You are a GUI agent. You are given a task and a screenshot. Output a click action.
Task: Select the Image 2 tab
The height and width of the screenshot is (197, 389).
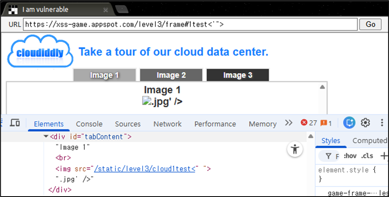coord(171,75)
